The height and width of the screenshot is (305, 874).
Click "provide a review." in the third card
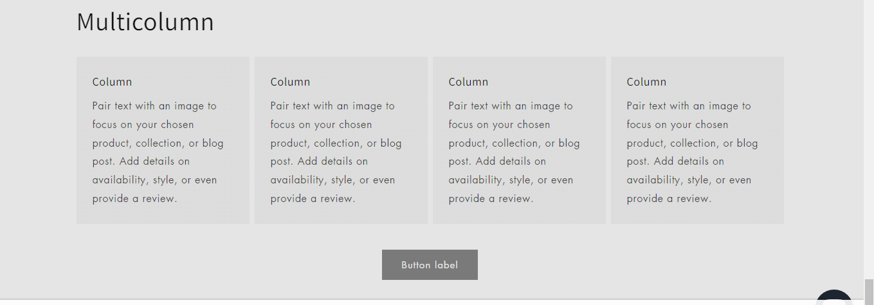(x=491, y=199)
